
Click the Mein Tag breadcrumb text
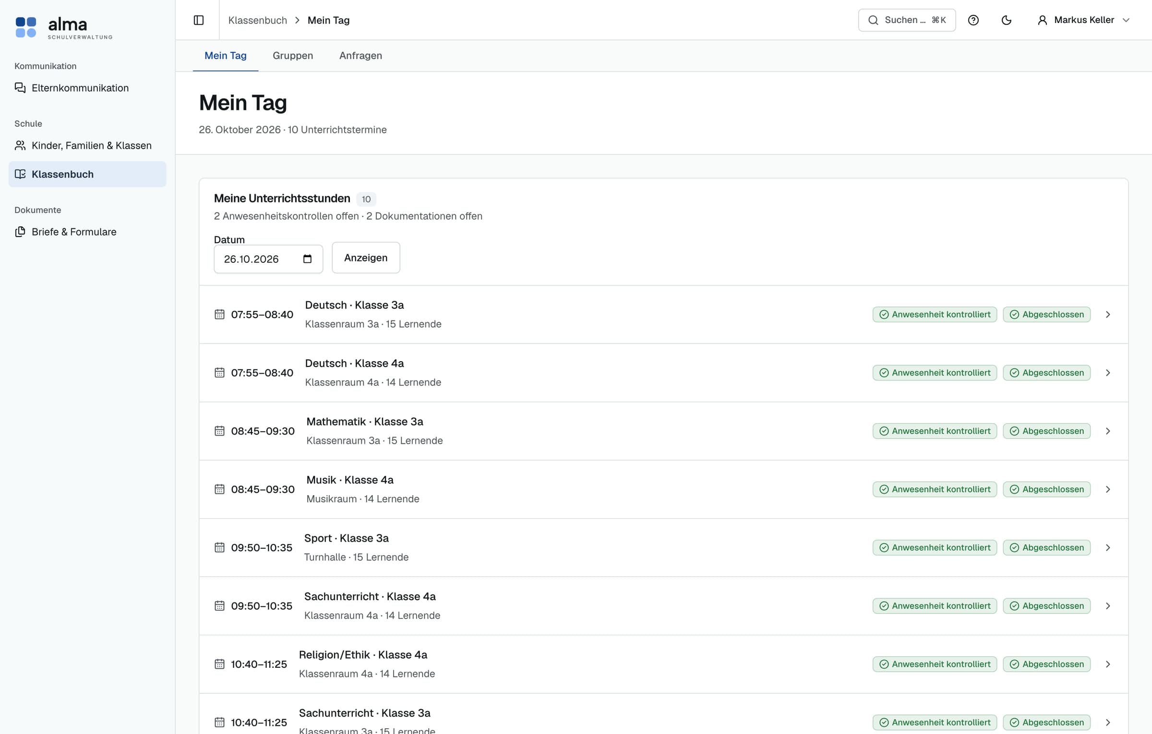328,20
